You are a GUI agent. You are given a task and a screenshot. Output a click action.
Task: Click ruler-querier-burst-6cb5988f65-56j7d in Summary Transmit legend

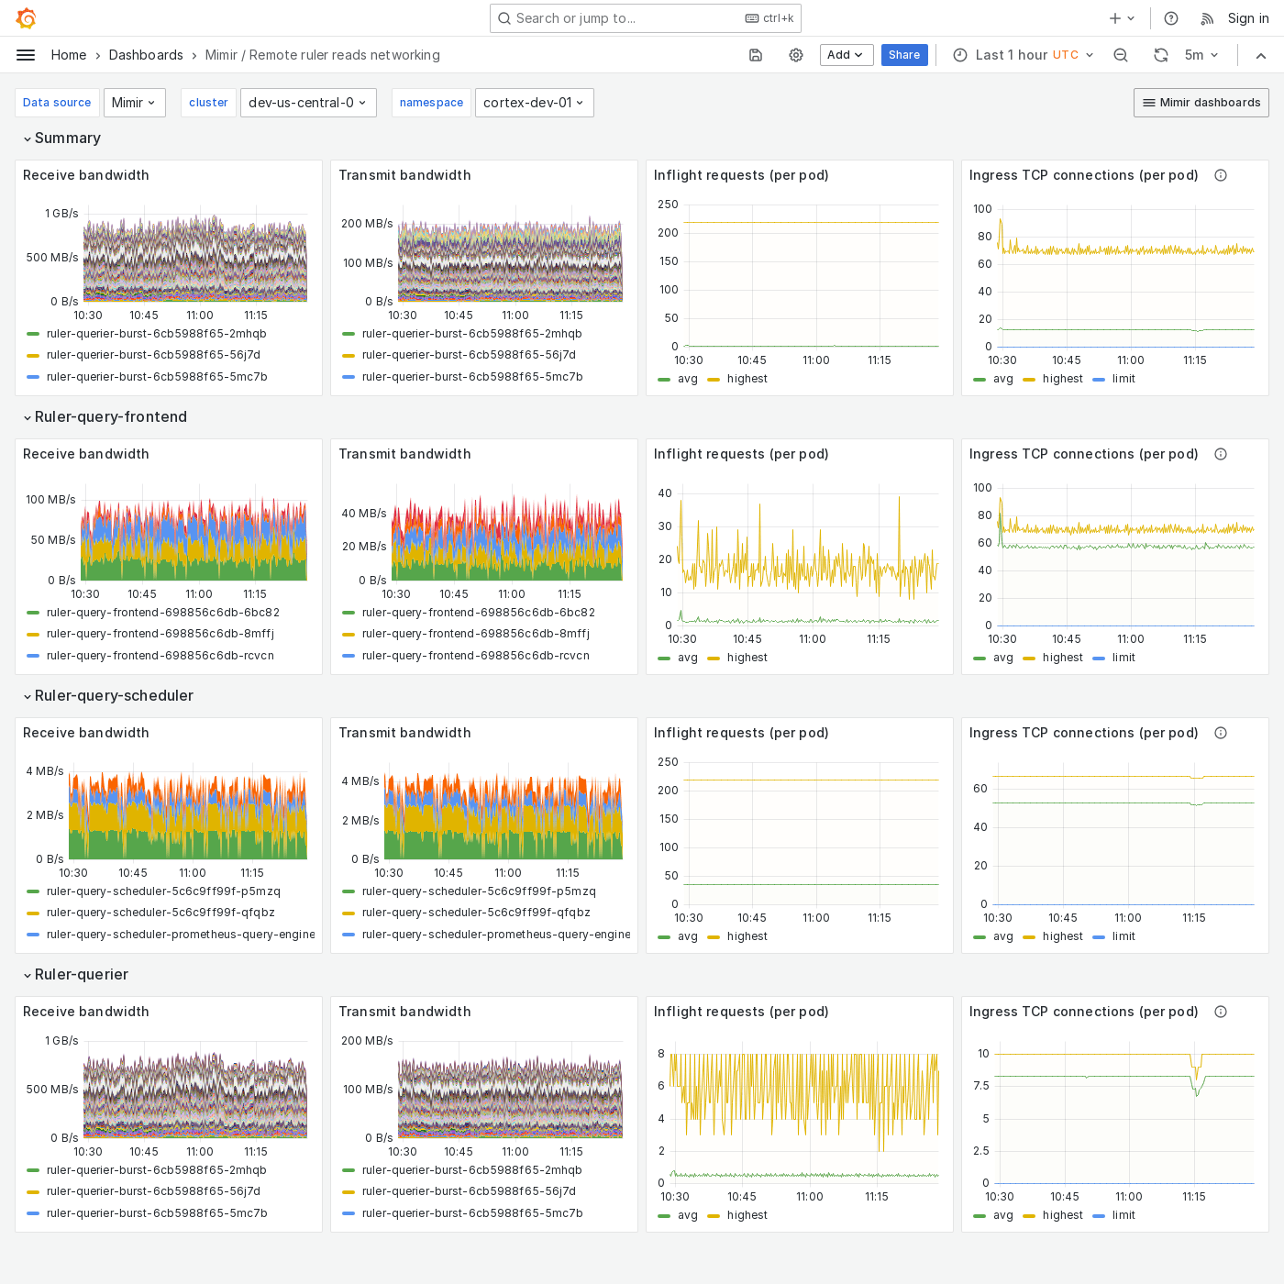point(469,355)
